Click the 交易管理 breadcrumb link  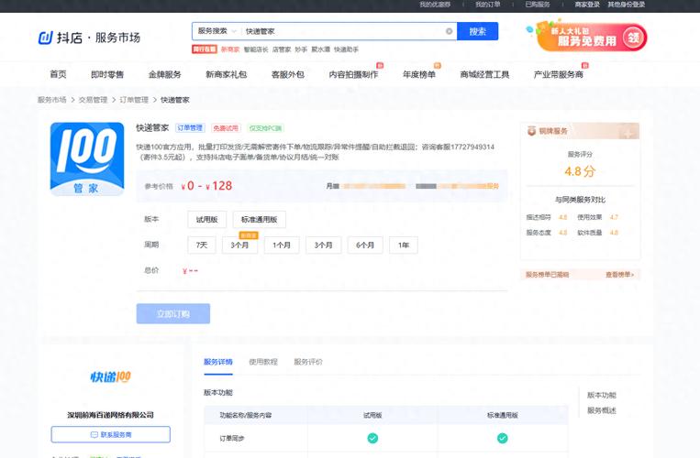[93, 100]
